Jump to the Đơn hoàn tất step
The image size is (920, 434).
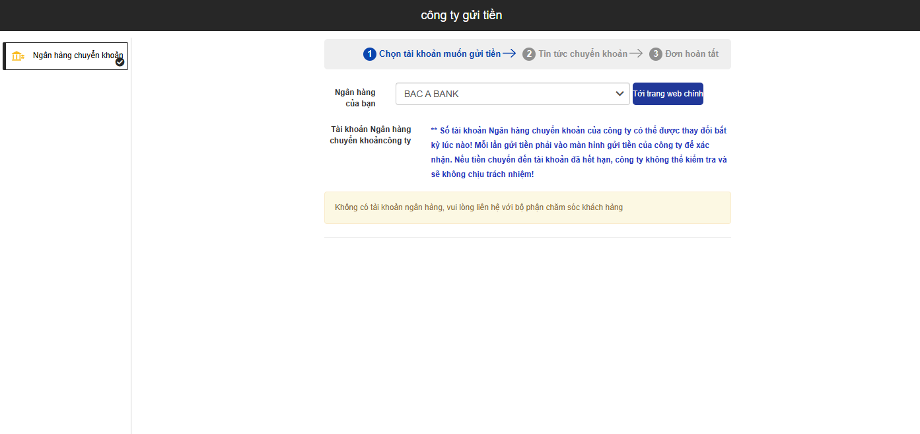coord(691,54)
